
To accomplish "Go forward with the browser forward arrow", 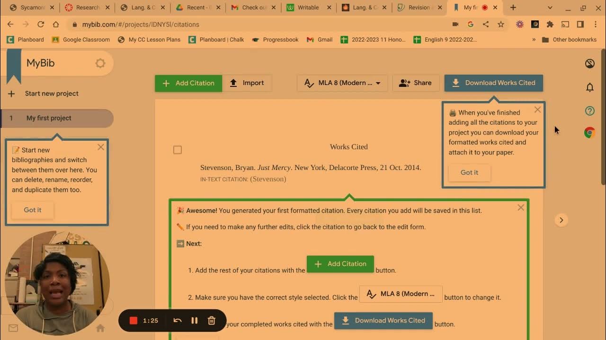I will [26, 24].
